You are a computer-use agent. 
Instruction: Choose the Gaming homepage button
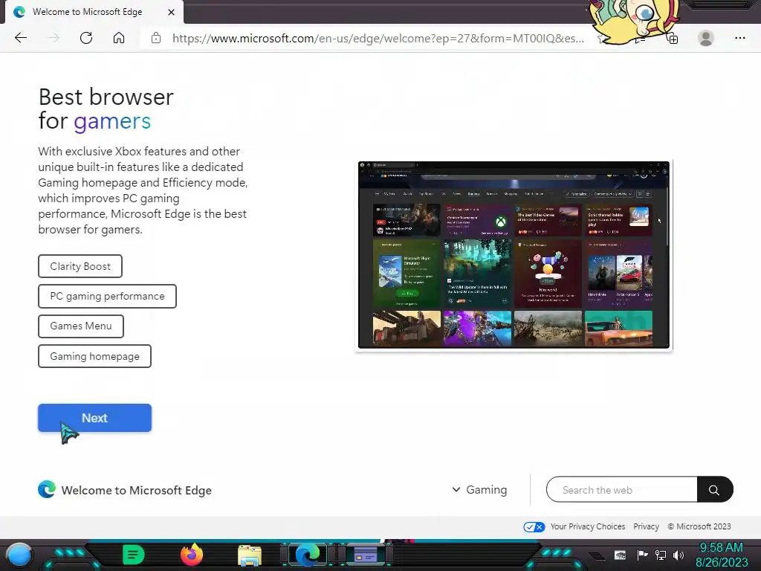[94, 356]
